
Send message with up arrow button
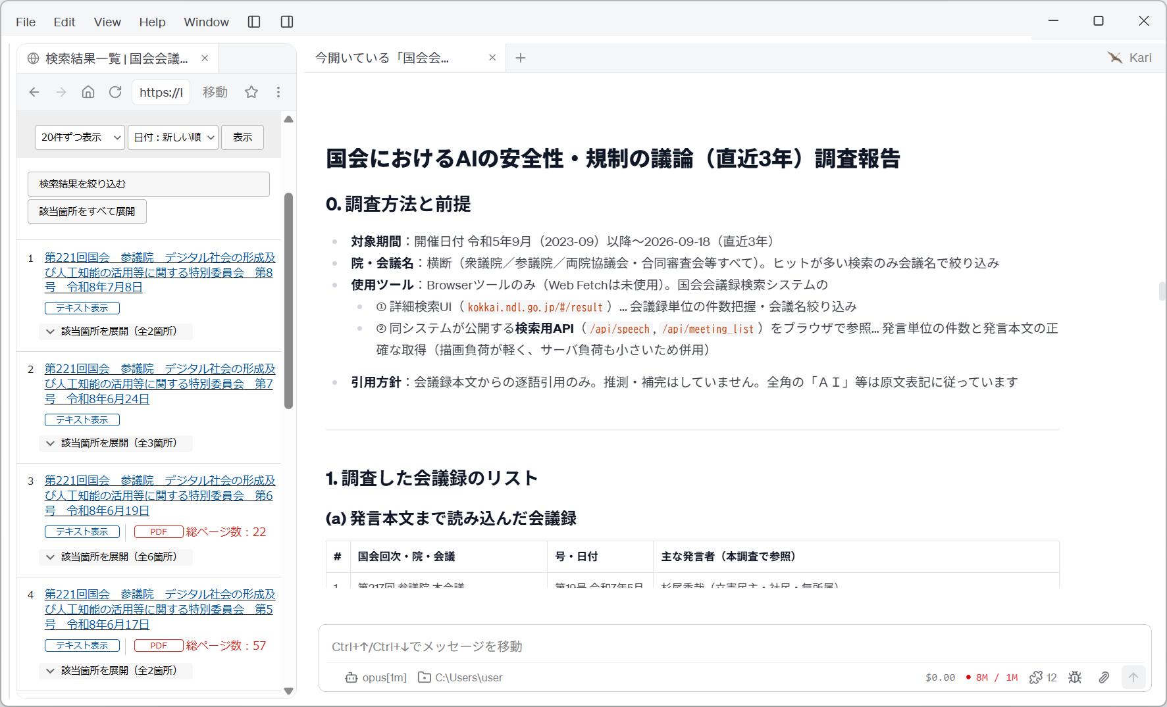[x=1133, y=677]
